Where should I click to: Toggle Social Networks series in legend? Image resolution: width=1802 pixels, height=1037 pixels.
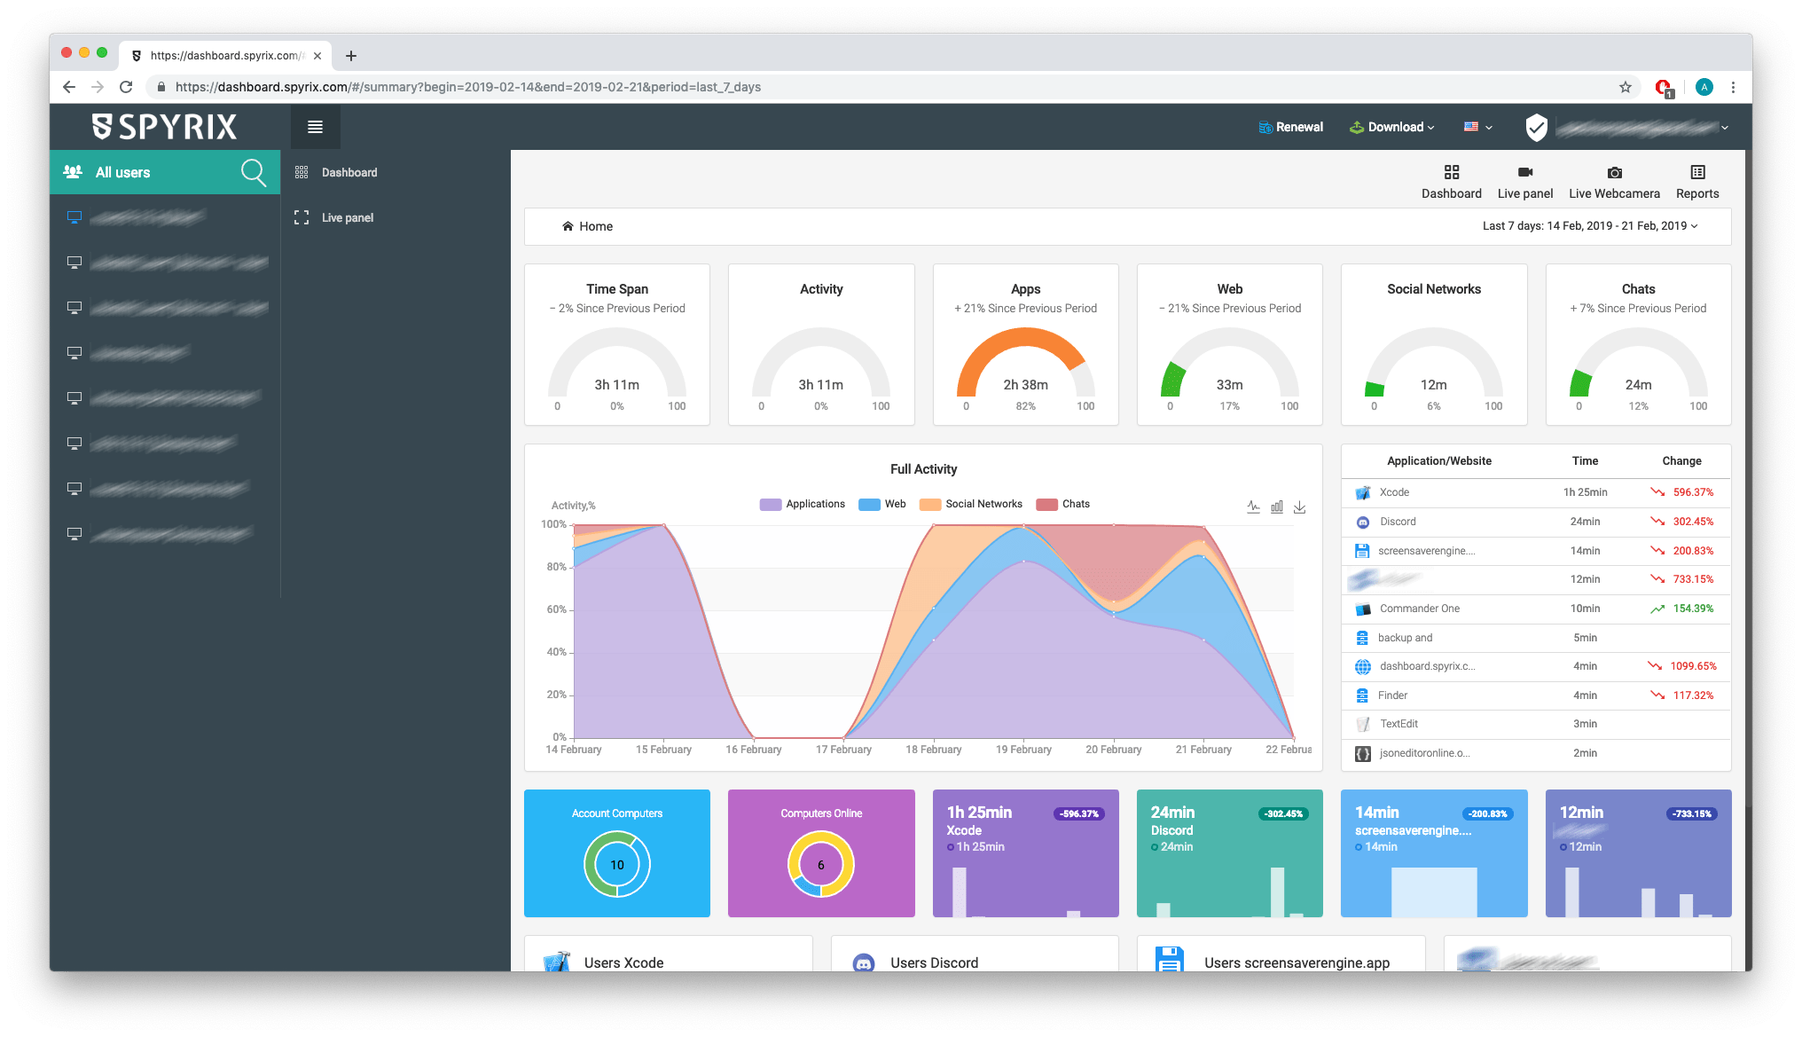(x=971, y=504)
